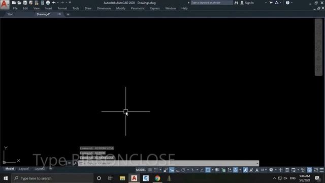Toggle Snap mode dotted-grid icon

tap(156, 170)
